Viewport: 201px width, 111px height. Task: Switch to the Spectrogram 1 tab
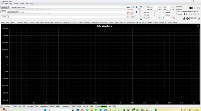pyautogui.click(x=87, y=22)
